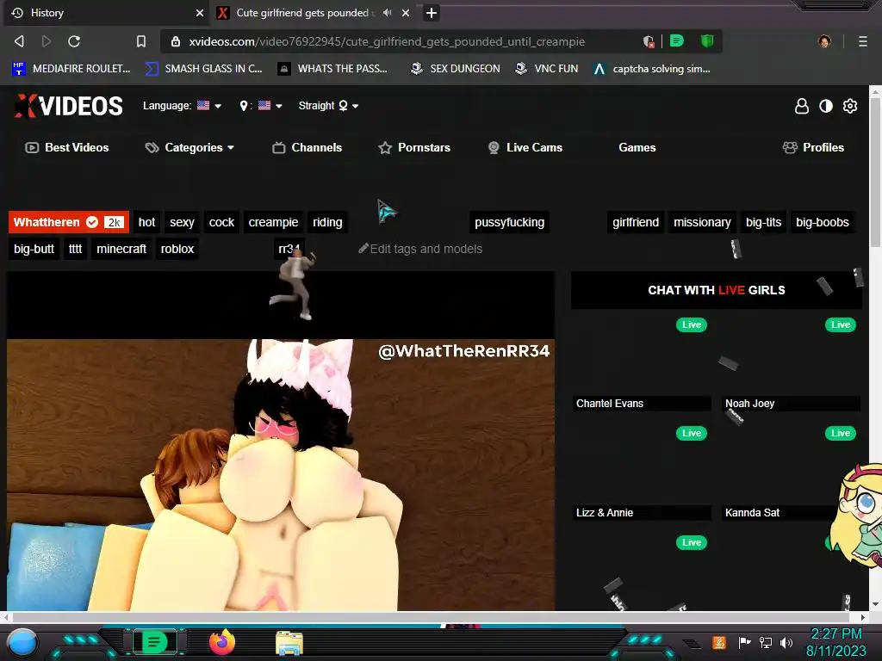The height and width of the screenshot is (661, 882).
Task: Open the browser hamburger menu
Action: [863, 41]
